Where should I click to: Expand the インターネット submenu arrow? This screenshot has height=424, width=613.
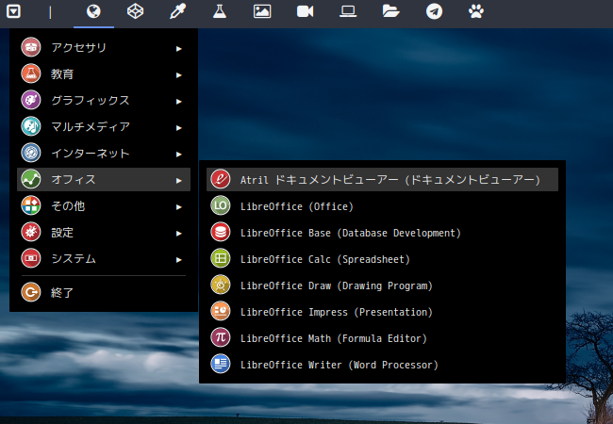(x=178, y=155)
